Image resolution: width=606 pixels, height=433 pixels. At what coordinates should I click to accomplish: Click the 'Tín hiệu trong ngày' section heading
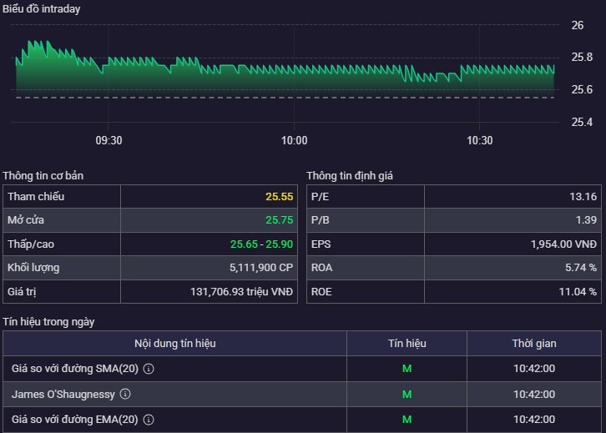pyautogui.click(x=48, y=322)
